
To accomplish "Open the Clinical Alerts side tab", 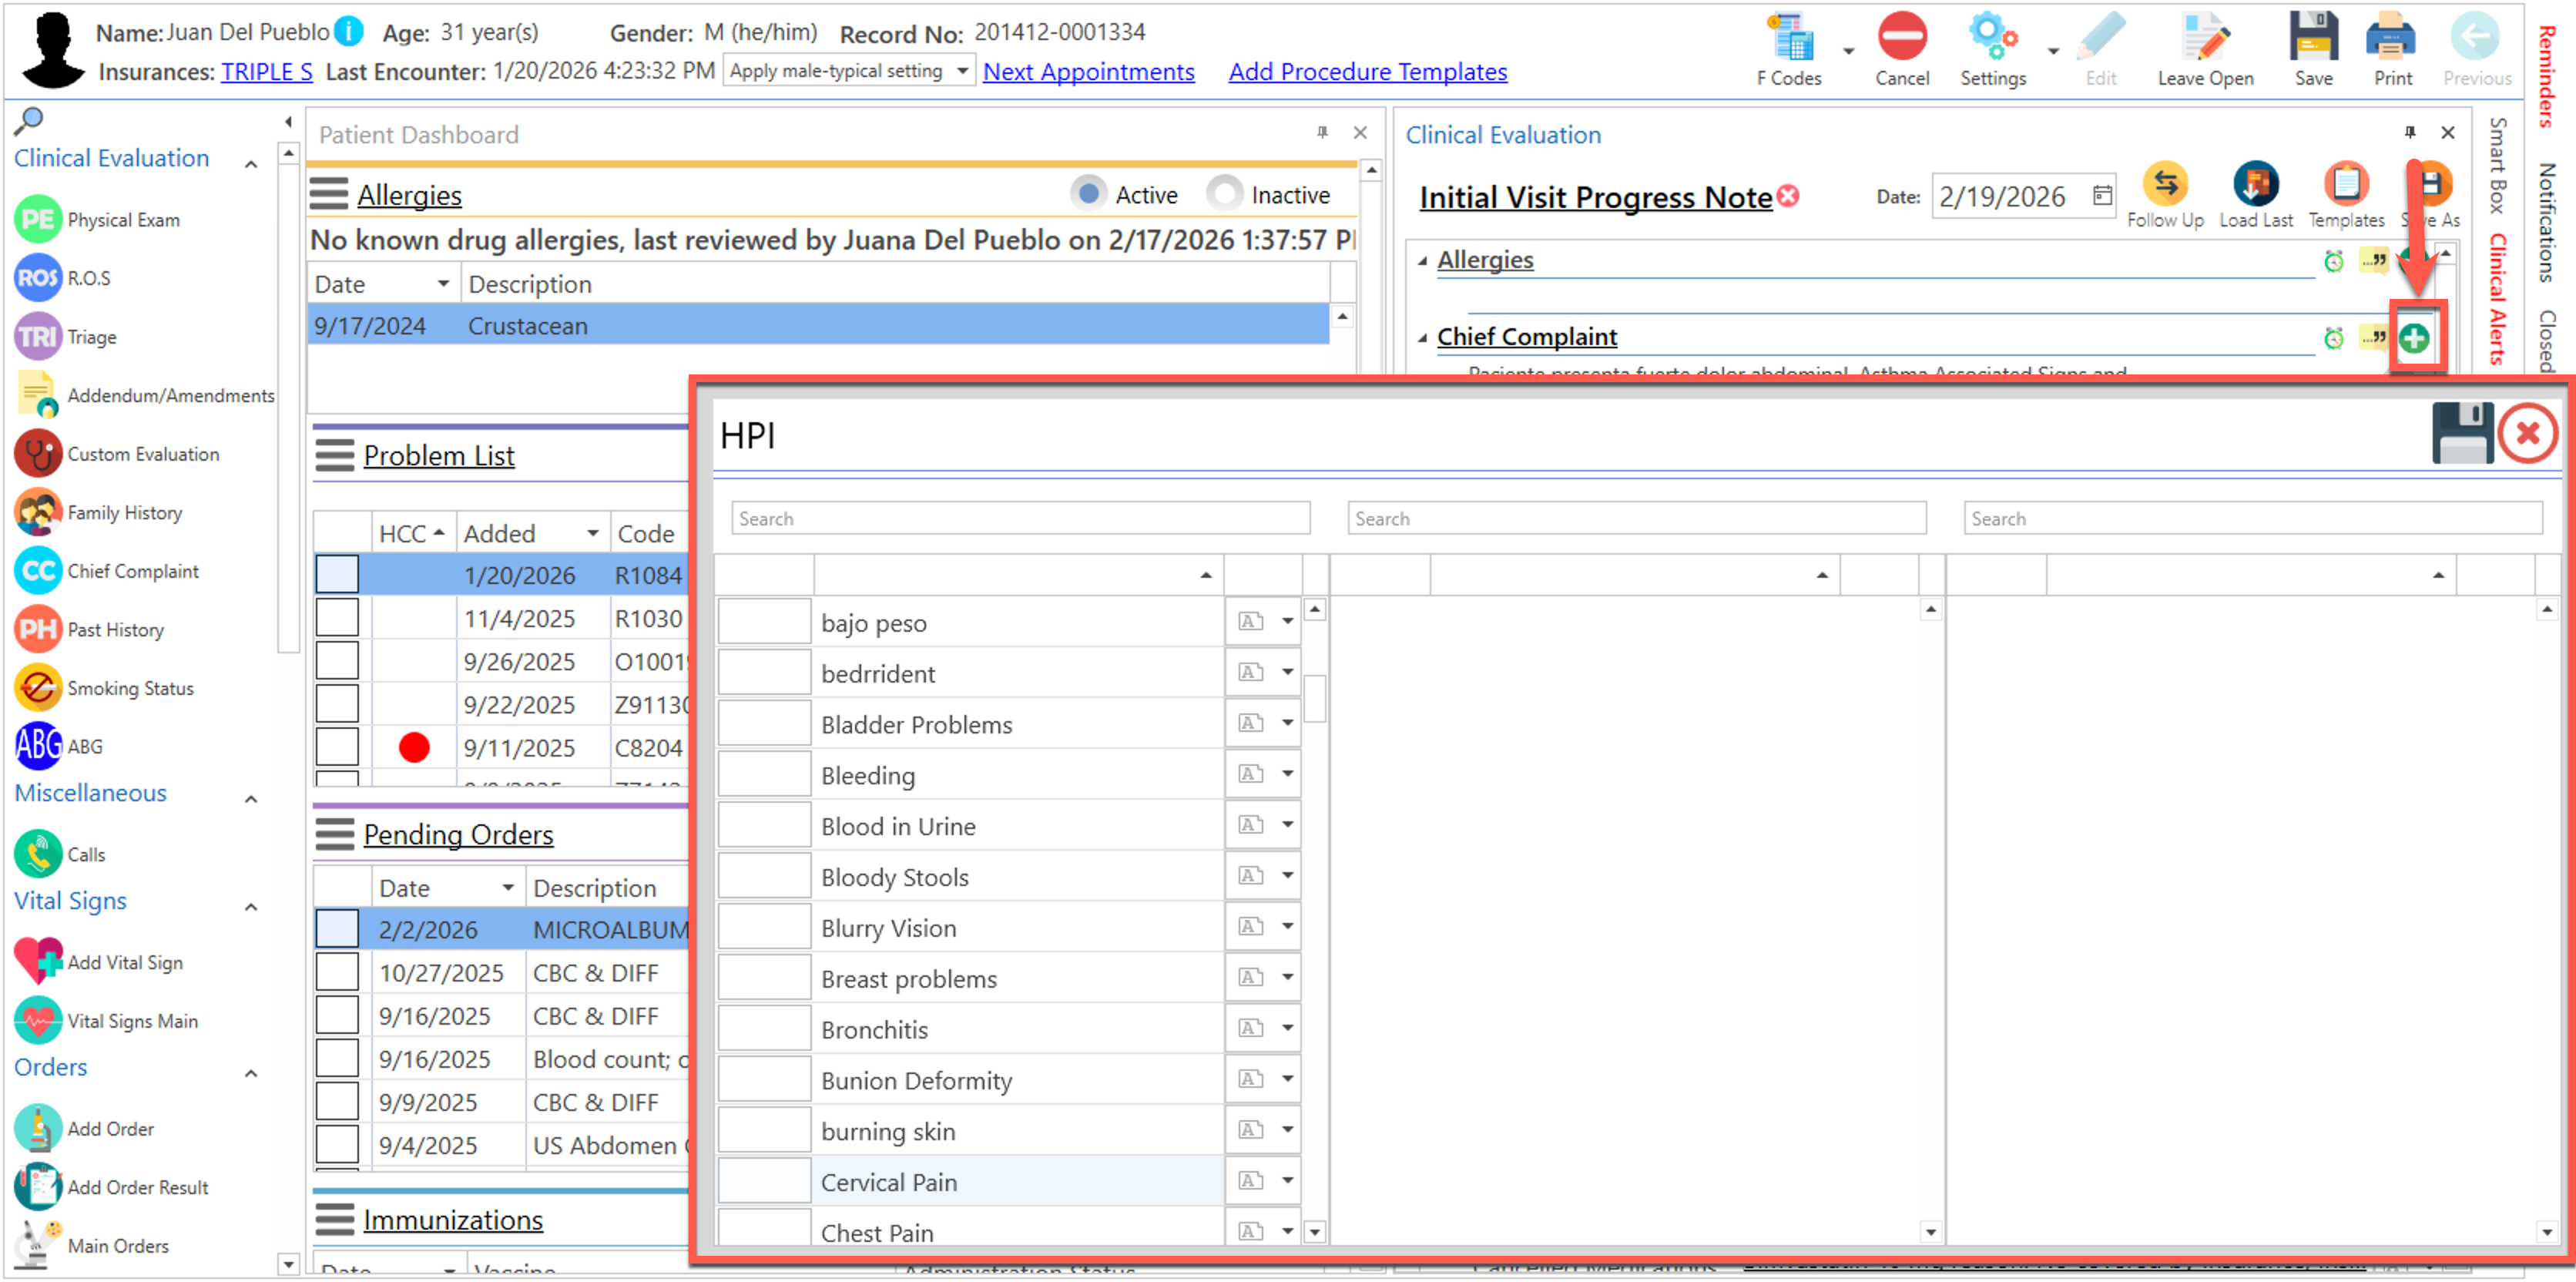I will [2497, 298].
